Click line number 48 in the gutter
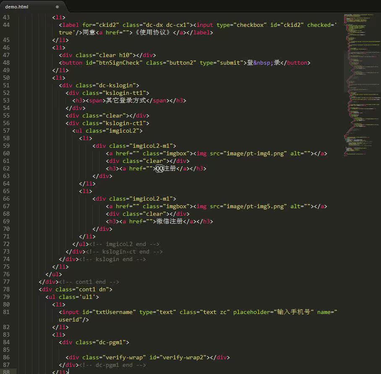Screen dimensions: 381x374 tap(6, 63)
